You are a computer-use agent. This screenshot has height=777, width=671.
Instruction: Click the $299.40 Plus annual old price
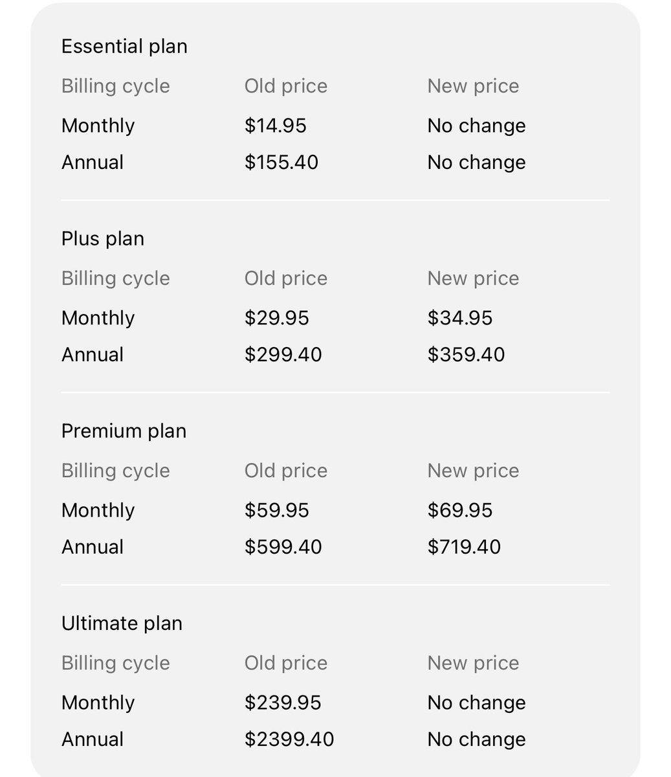pyautogui.click(x=283, y=354)
